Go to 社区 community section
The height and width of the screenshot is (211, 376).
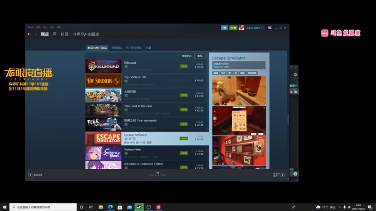tap(64, 34)
